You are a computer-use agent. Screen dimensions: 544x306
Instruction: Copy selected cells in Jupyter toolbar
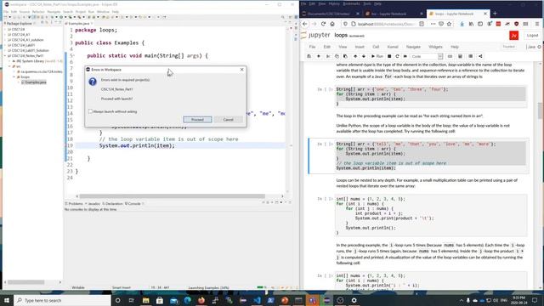(337, 56)
